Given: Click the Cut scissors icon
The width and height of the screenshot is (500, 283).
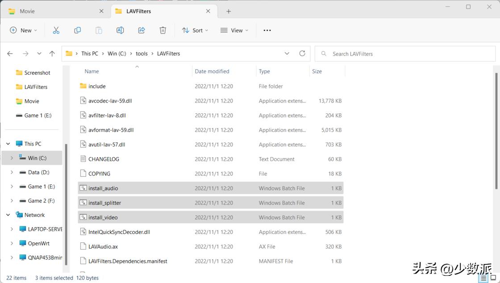Looking at the screenshot, I should (56, 30).
